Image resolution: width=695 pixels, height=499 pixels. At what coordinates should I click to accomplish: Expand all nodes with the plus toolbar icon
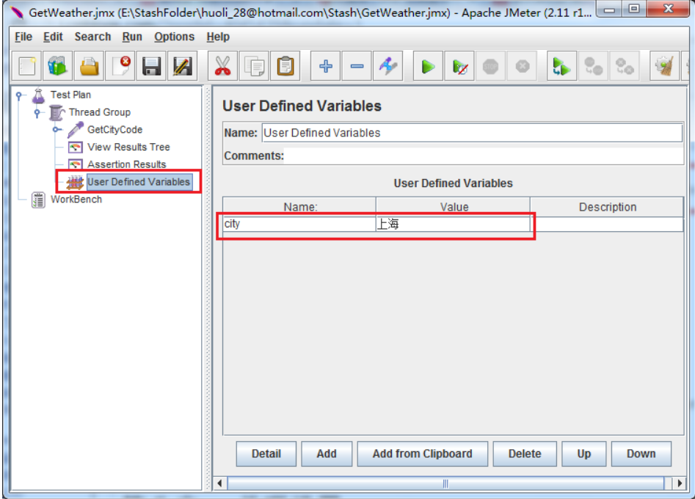tap(325, 67)
